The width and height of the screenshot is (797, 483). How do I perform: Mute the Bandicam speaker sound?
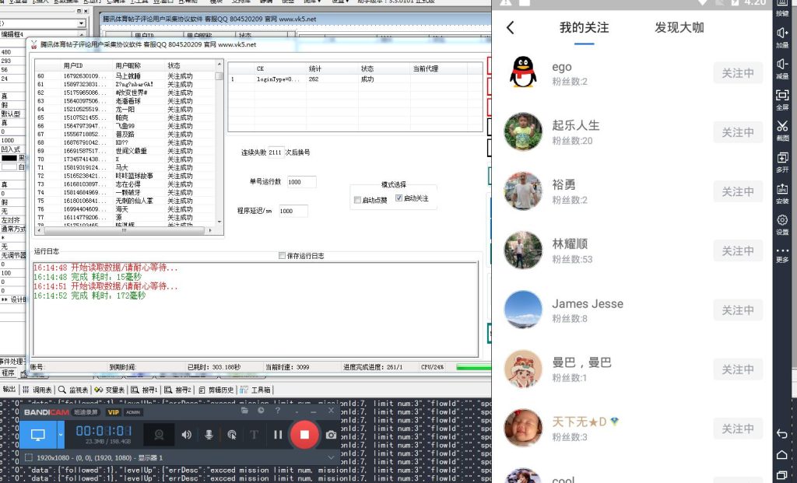tap(187, 435)
